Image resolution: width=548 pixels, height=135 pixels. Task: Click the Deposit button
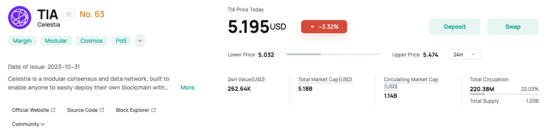point(455,27)
